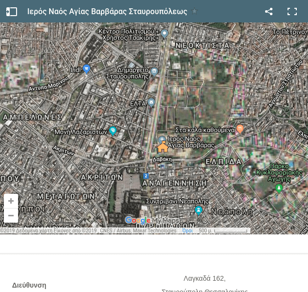The height and width of the screenshot is (292, 308).
Task: Open the Όροι terms link
Action: tap(187, 231)
